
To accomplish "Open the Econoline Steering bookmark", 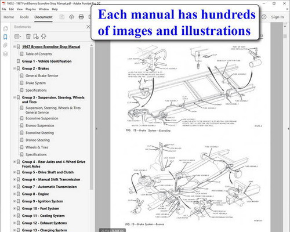I will click(39, 133).
